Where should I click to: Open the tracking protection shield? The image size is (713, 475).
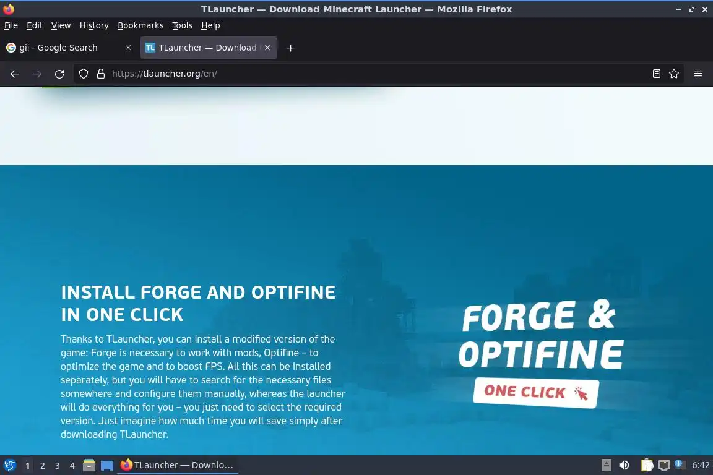click(83, 74)
